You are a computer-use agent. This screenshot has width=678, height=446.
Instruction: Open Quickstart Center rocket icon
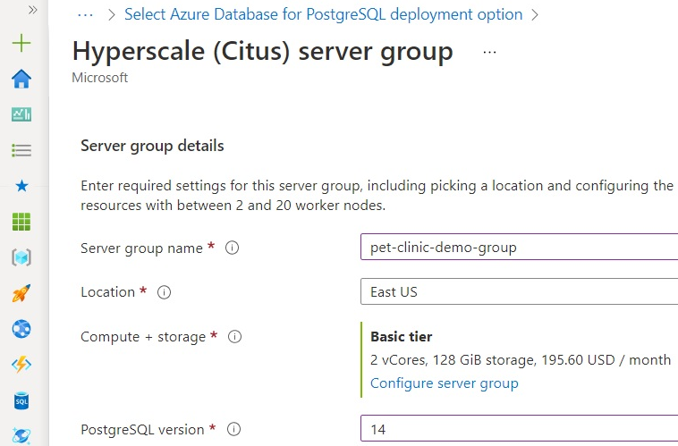21,293
